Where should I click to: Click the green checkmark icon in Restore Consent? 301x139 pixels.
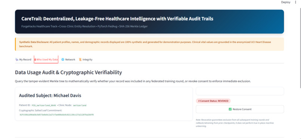(x=230, y=109)
